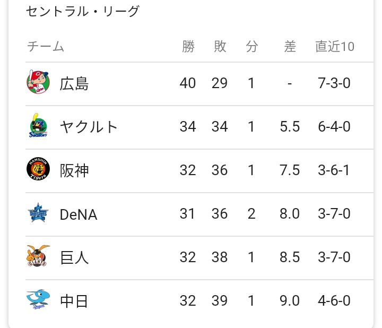Click Hiroshima's 7-3-0 recent record
Viewport: 382px width, 328px height.
pos(334,83)
